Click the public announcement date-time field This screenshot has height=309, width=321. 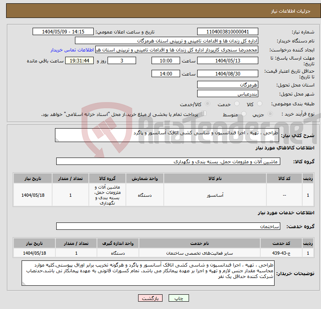pos(63,31)
